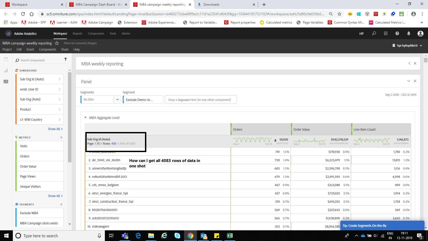This screenshot has height=241, width=428.
Task: Add a new segment with plus icon
Action: click(61, 204)
